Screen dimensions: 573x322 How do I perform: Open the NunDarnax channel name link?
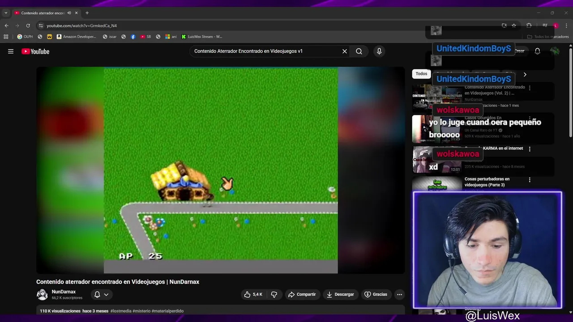[64, 292]
